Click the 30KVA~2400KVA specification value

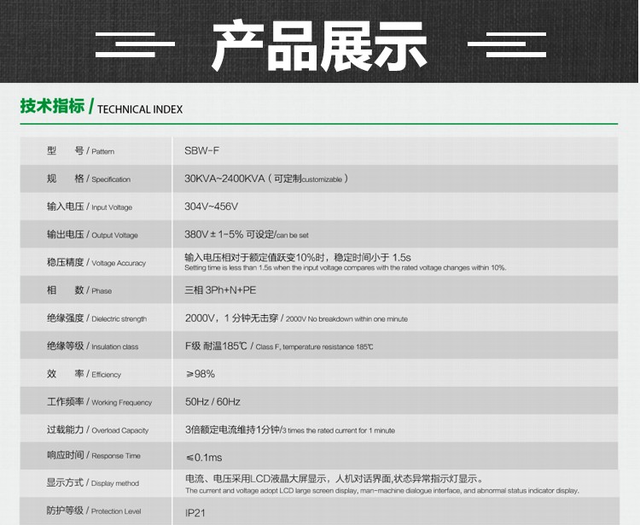click(x=224, y=178)
